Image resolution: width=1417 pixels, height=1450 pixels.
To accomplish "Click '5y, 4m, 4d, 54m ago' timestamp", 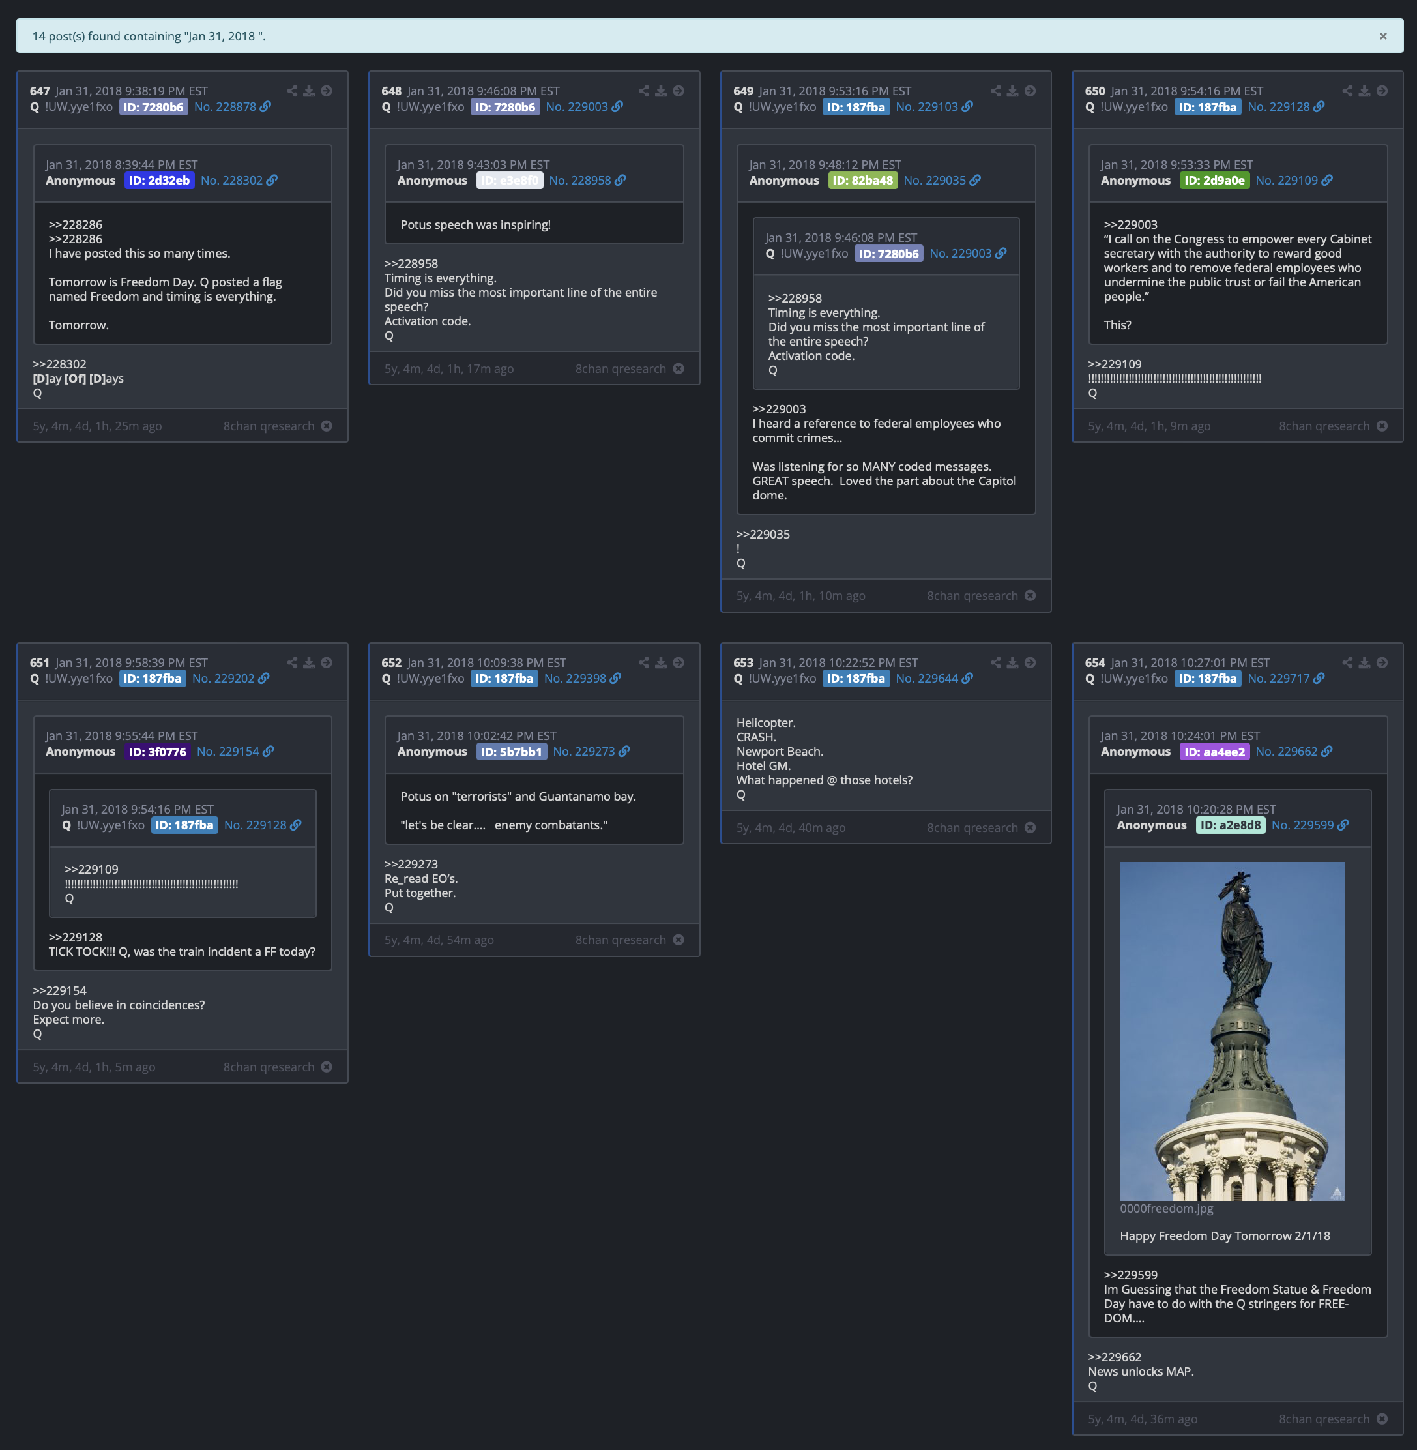I will [439, 940].
